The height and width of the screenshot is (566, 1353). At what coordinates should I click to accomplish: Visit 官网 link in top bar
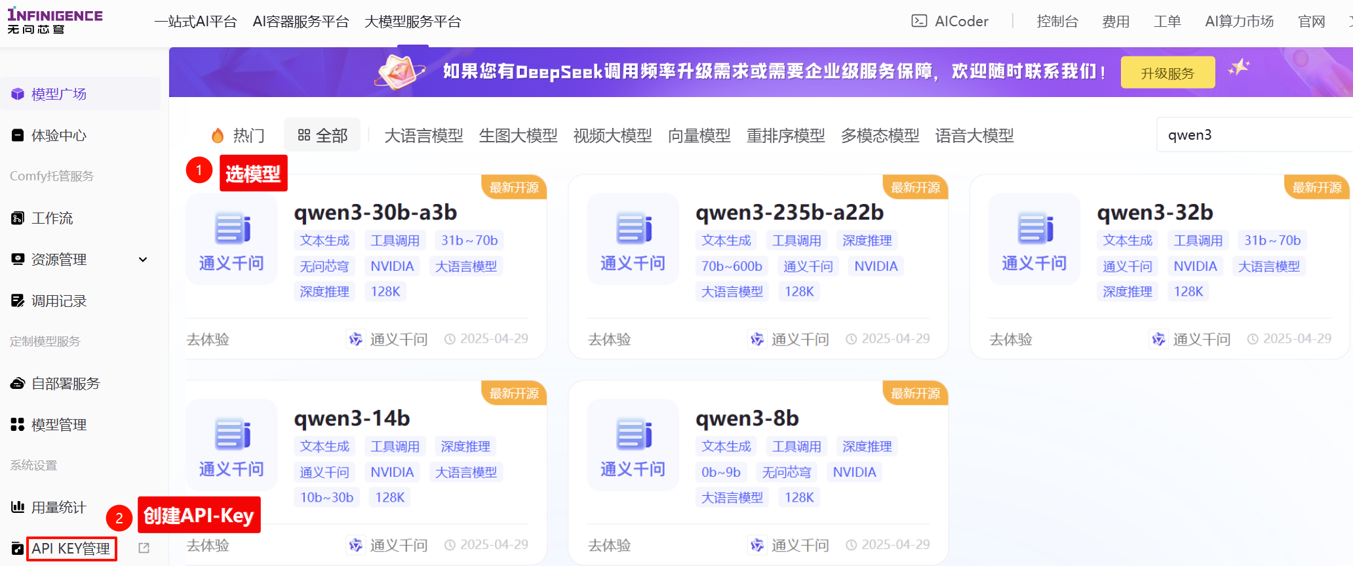point(1311,22)
